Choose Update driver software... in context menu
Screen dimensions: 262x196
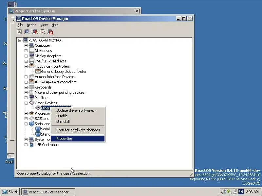(x=78, y=110)
